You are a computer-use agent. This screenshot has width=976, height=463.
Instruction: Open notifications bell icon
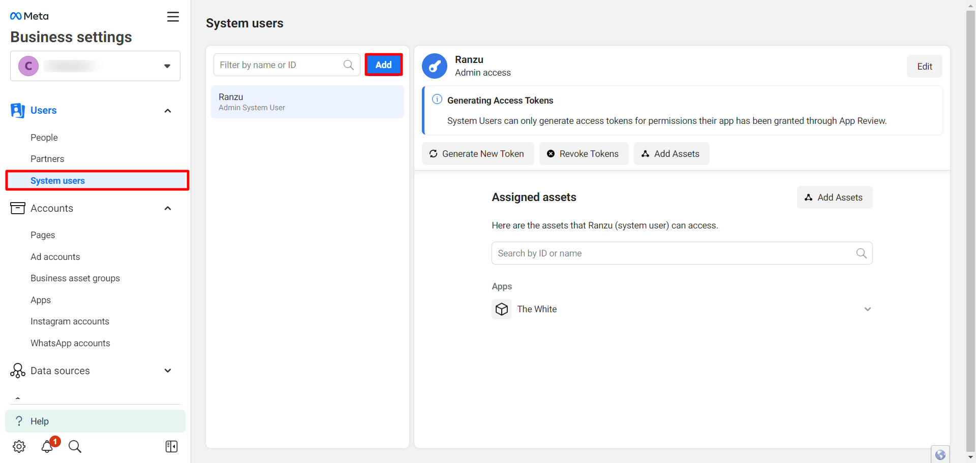pos(47,446)
